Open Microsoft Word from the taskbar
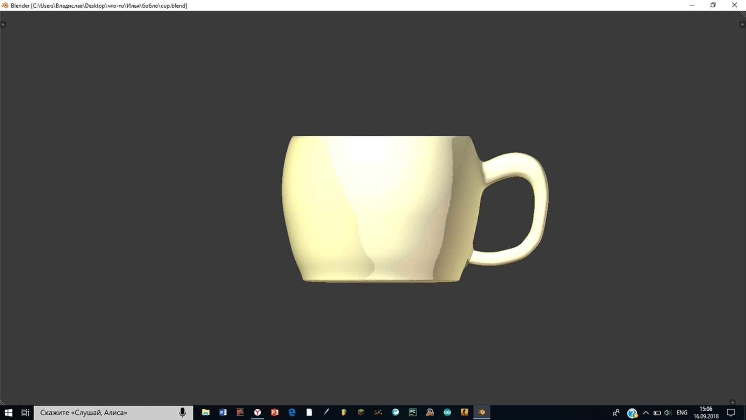The width and height of the screenshot is (746, 420). (223, 412)
